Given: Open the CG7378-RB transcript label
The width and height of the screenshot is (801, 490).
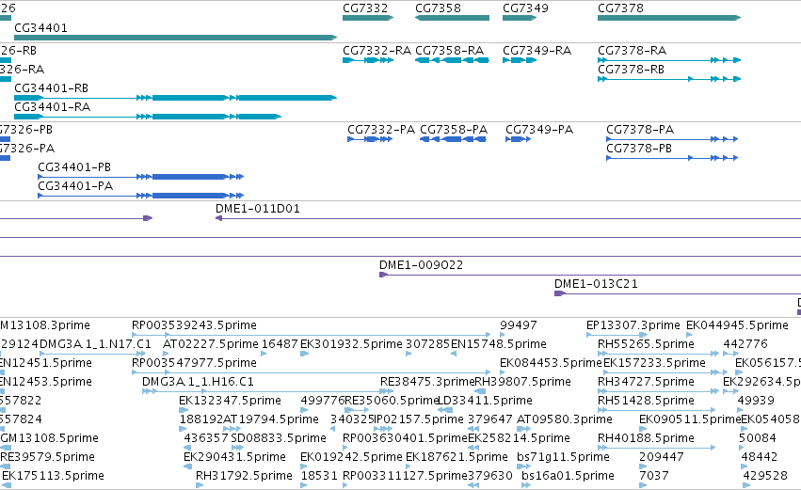Looking at the screenshot, I should (631, 70).
